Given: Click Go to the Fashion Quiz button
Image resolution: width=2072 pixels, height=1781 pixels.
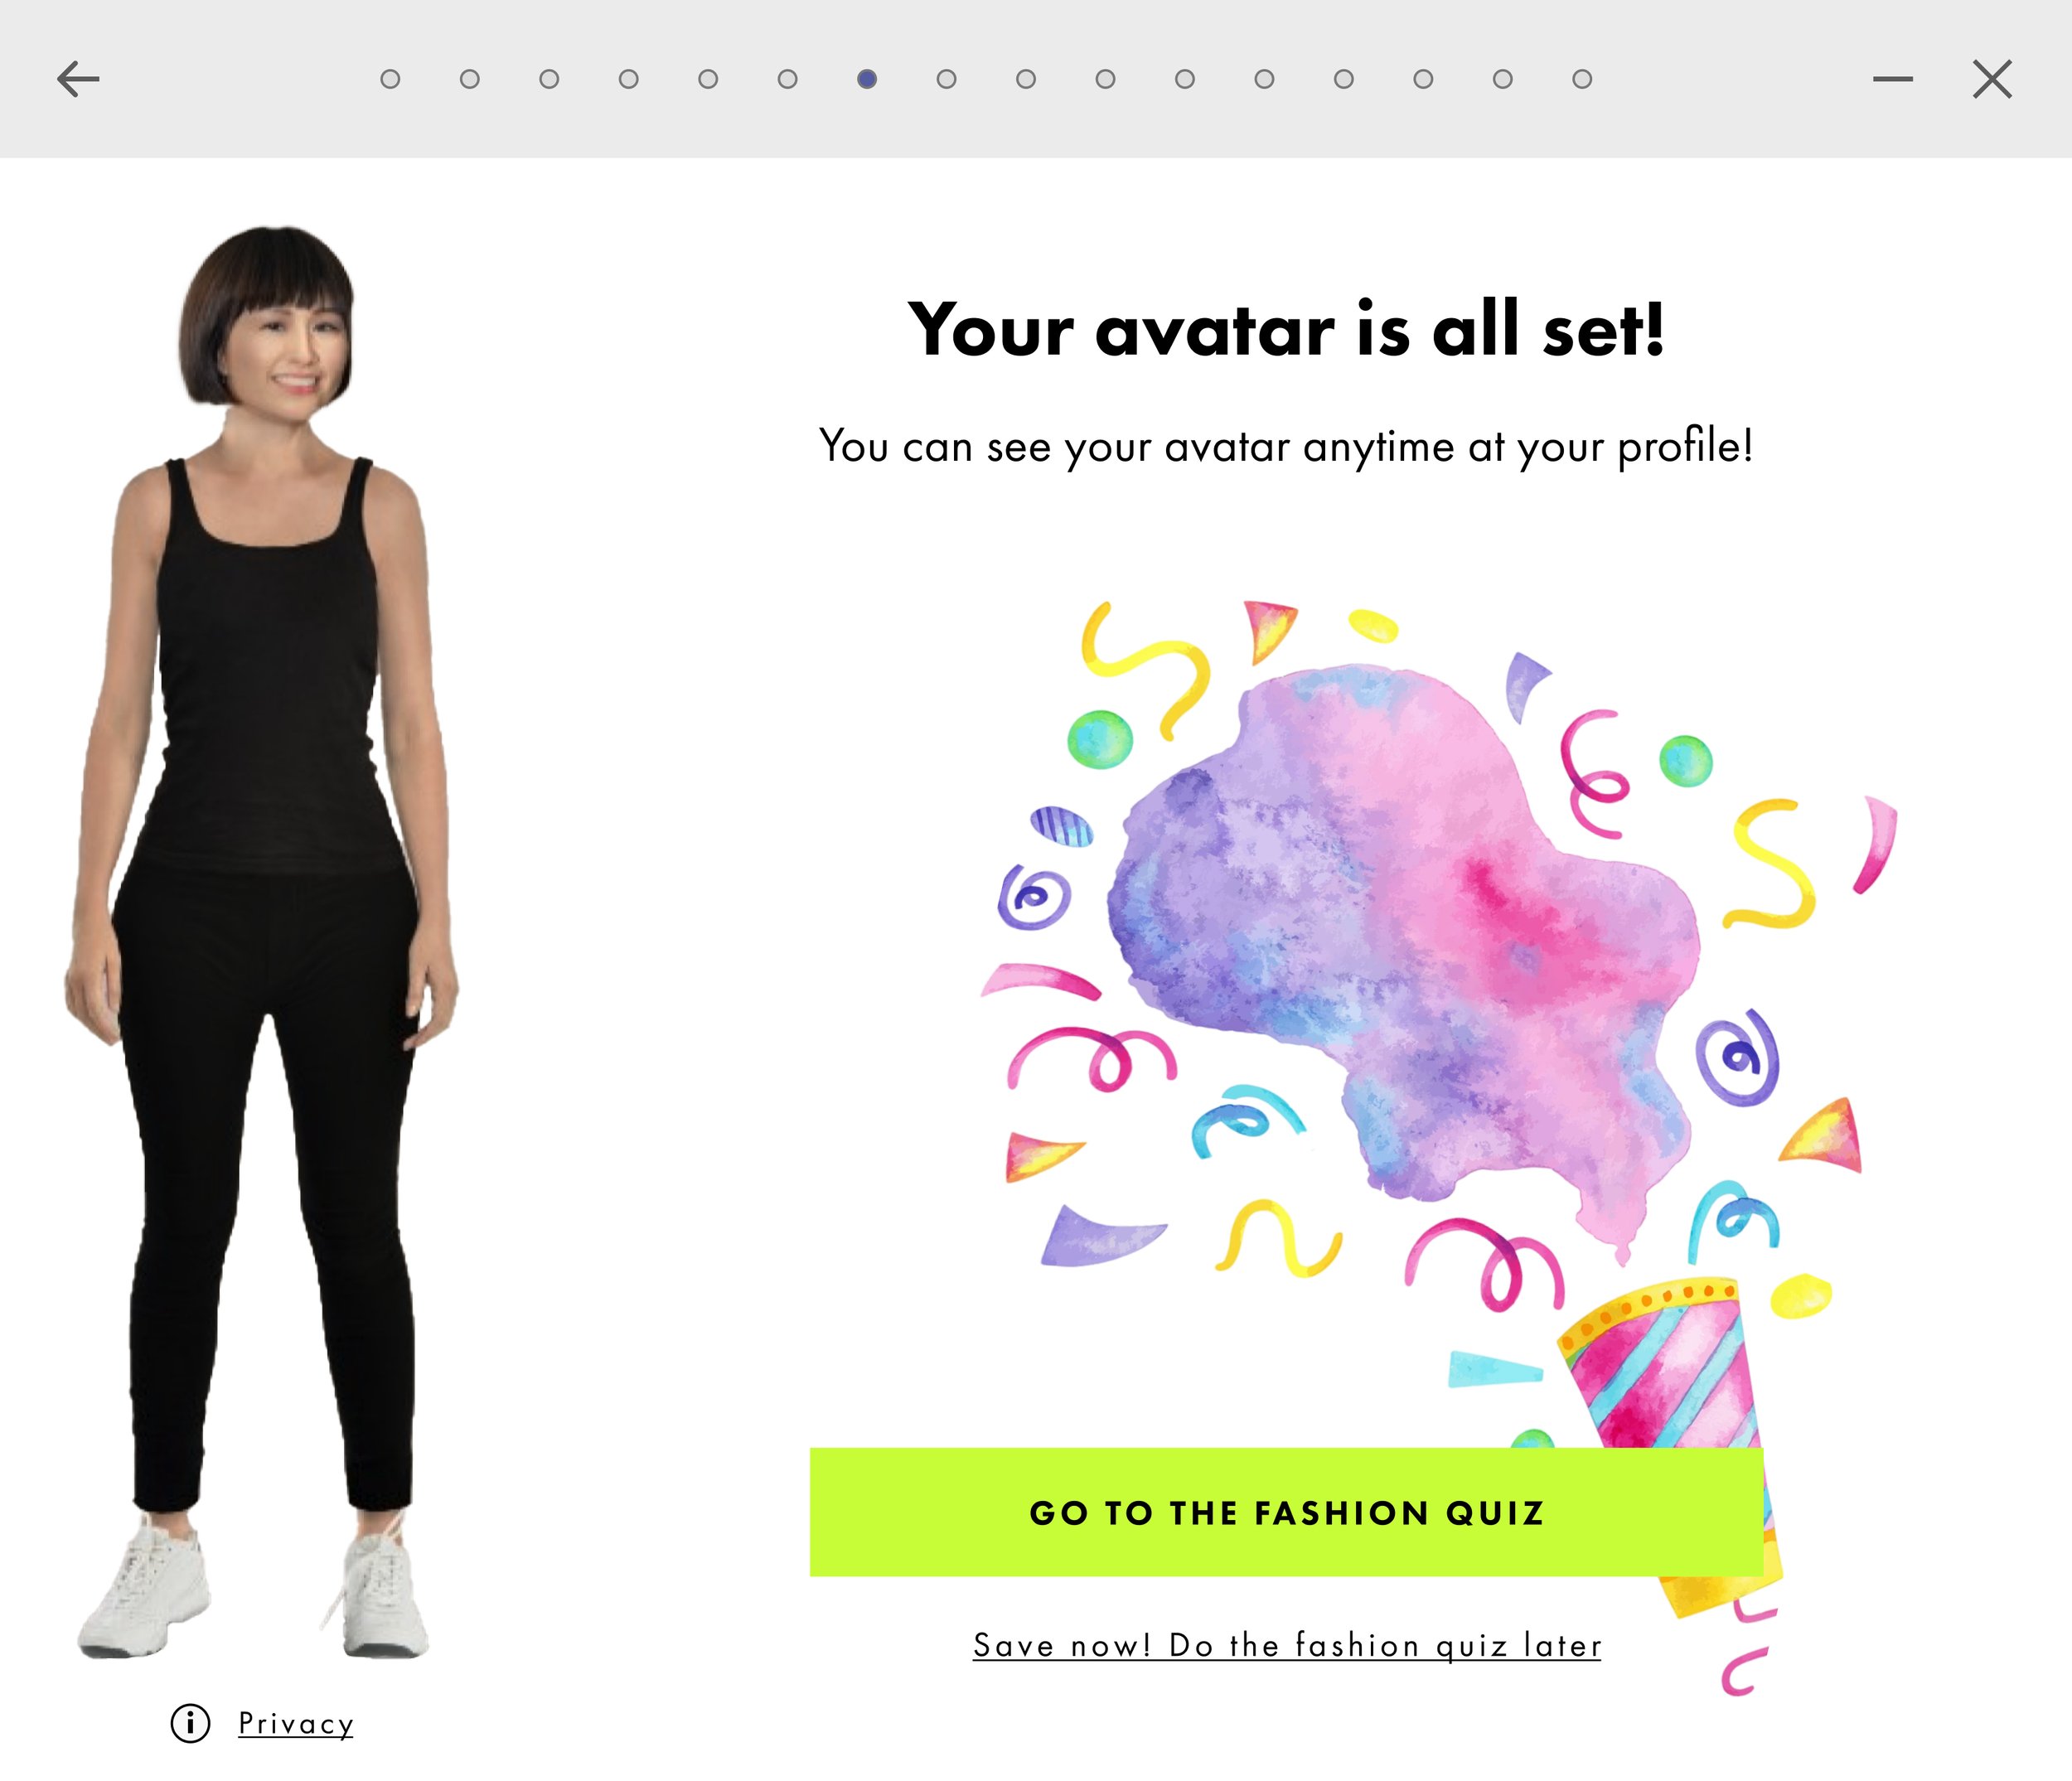Looking at the screenshot, I should (x=1286, y=1512).
